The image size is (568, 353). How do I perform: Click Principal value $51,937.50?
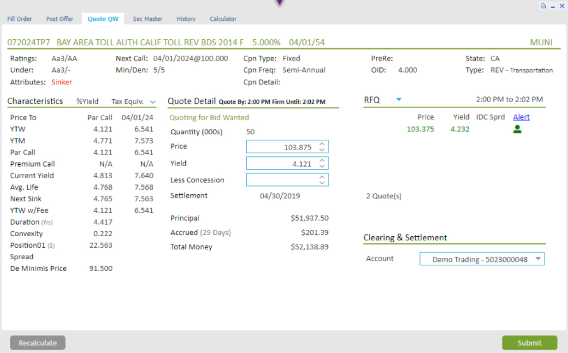click(309, 218)
